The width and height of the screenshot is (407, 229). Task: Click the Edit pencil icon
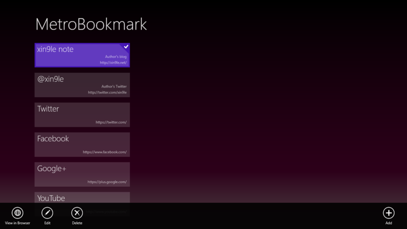pyautogui.click(x=47, y=213)
